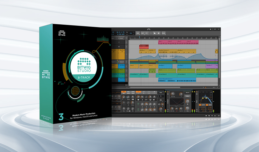
Task: Select the Trap Beat 1 purple clip
Action: pos(210,66)
